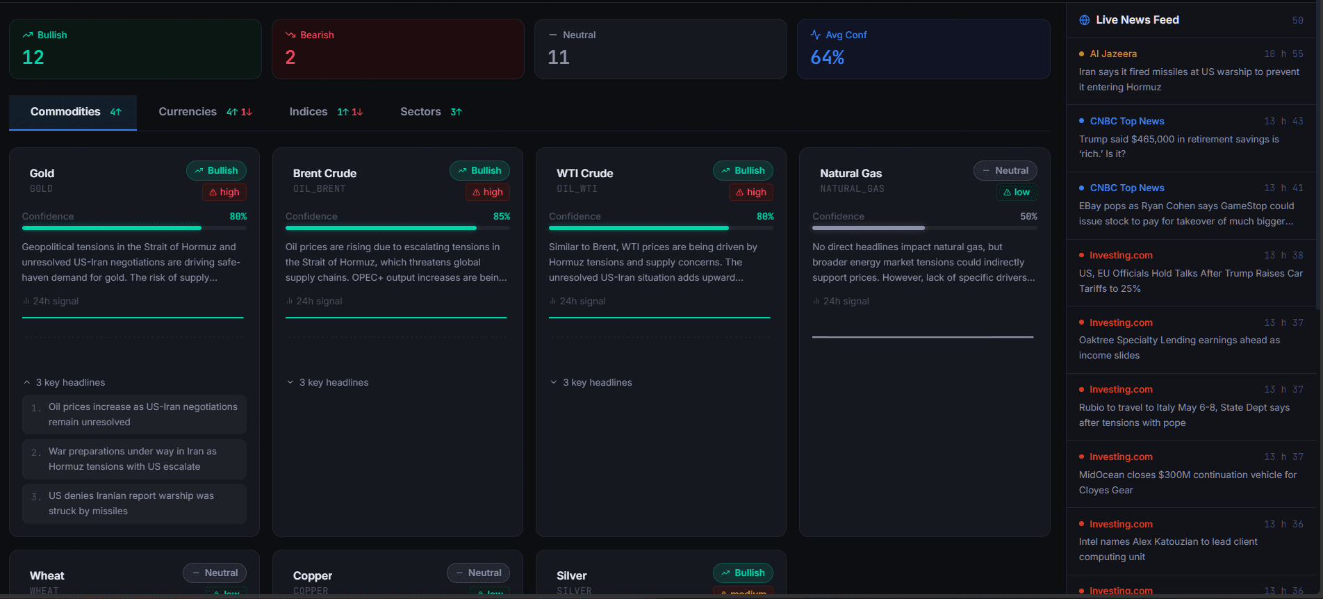Click the Avg Conf 64% summary card
1323x599 pixels.
(923, 49)
